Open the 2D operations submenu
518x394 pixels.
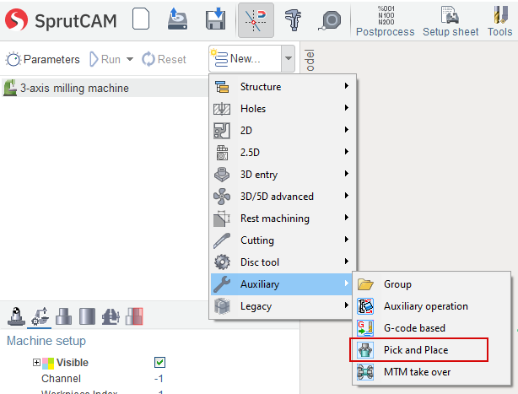pyautogui.click(x=283, y=131)
